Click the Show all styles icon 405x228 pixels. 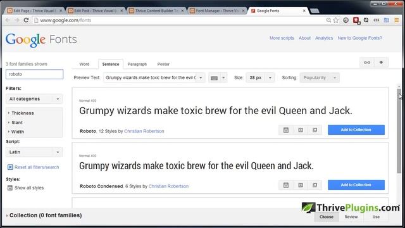(x=10, y=188)
